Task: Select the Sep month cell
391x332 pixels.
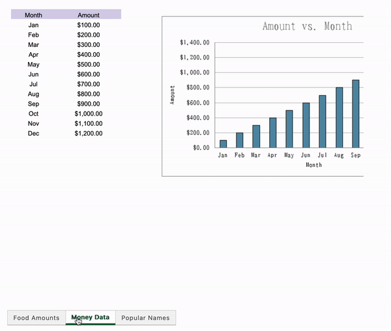Action: 33,104
